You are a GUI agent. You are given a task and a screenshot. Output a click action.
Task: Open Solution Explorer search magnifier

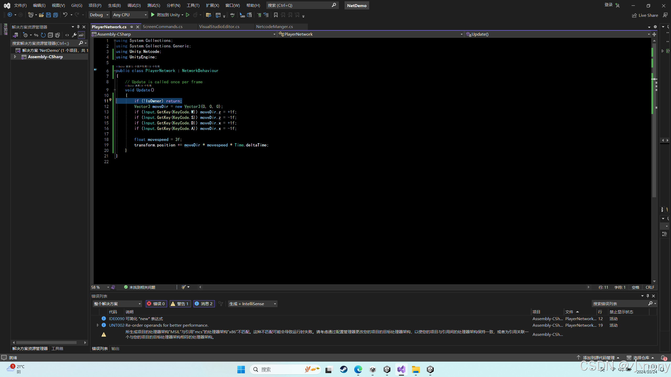click(x=81, y=43)
